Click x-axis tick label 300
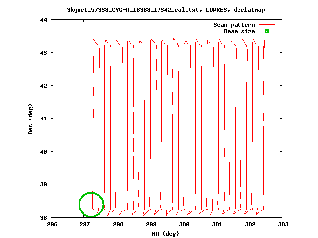318x238 pixels. (184, 224)
